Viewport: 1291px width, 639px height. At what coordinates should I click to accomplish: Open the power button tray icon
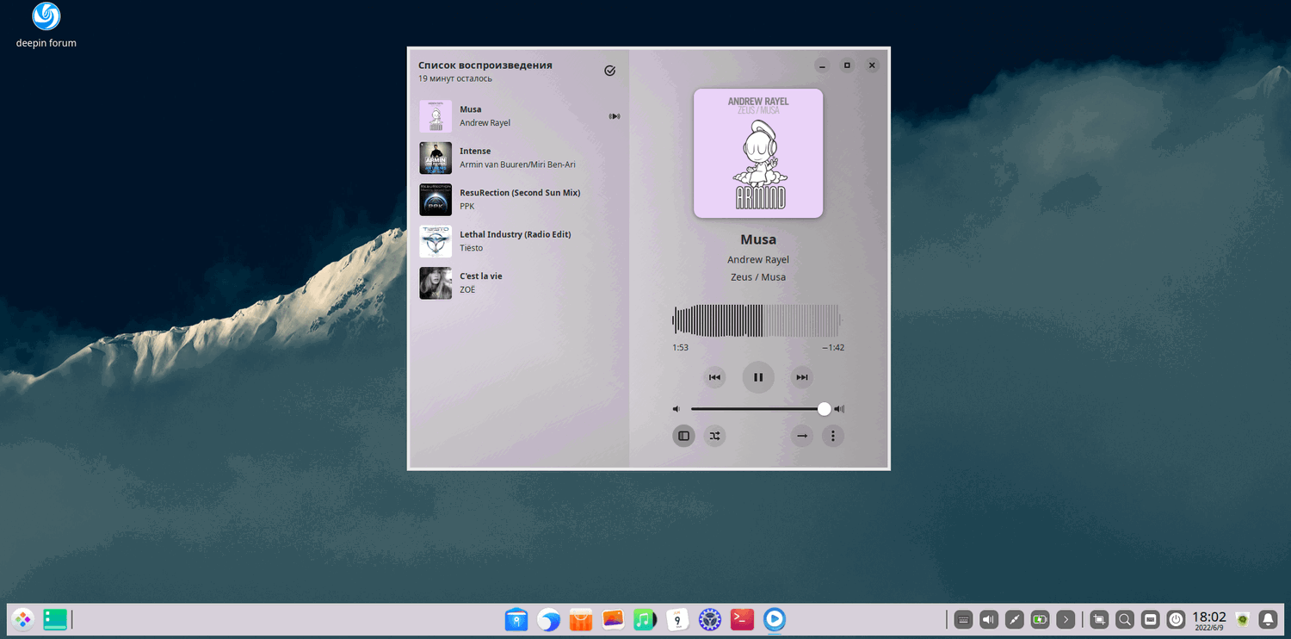(x=1176, y=619)
